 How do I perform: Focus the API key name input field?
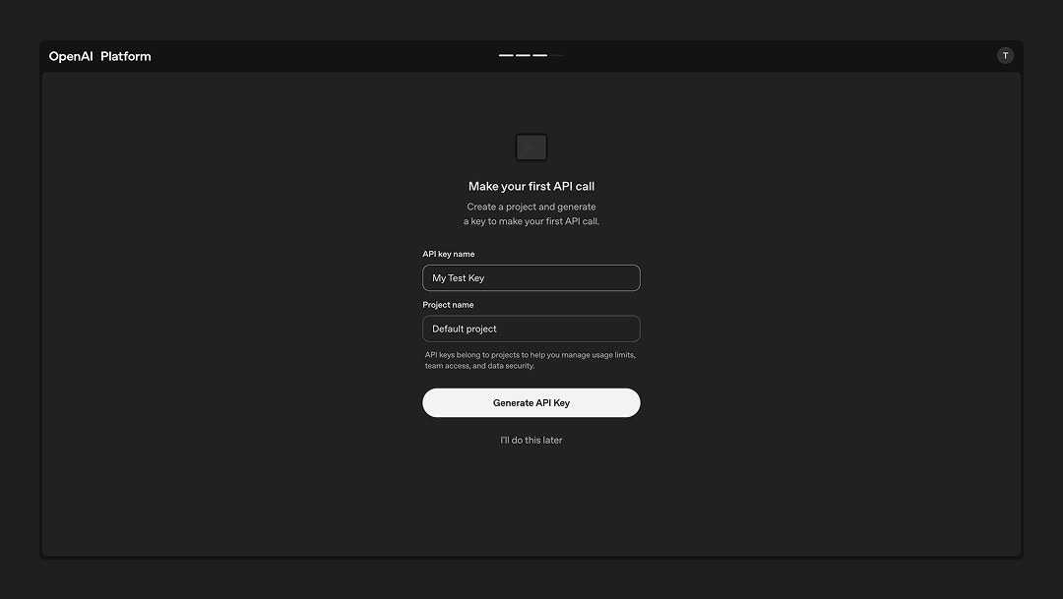point(531,277)
